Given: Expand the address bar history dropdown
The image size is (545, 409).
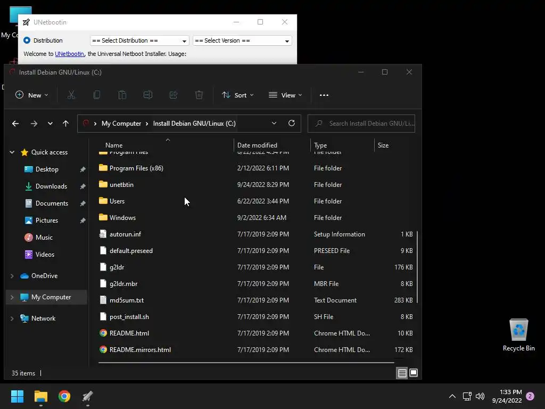Looking at the screenshot, I should [x=274, y=123].
